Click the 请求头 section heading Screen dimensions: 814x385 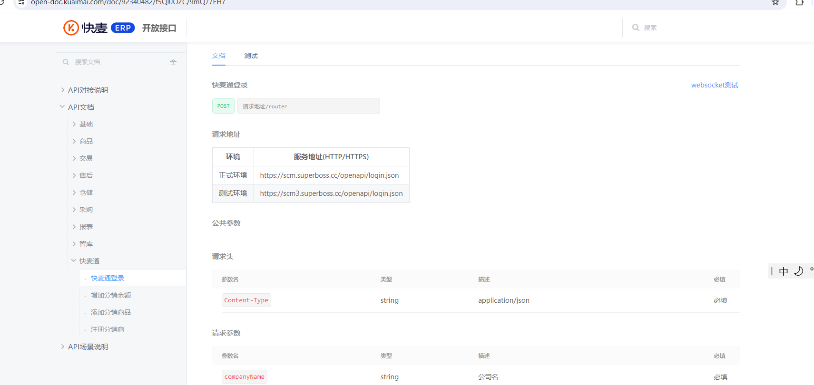(x=223, y=257)
